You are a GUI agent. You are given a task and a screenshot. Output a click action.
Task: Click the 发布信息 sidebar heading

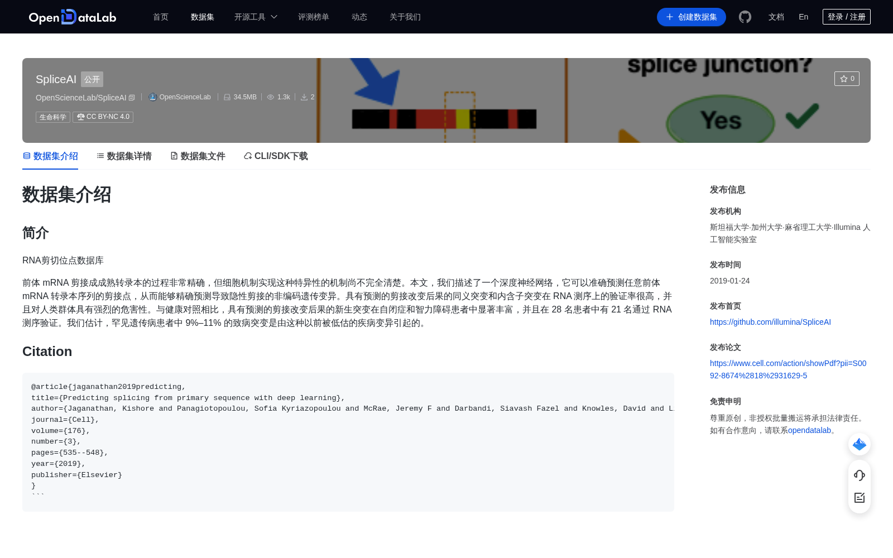click(728, 190)
